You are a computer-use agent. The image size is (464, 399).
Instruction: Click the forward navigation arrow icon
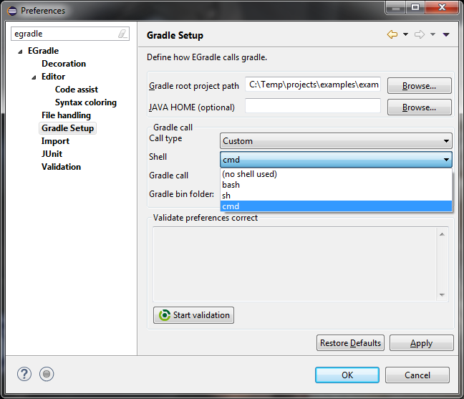[420, 34]
